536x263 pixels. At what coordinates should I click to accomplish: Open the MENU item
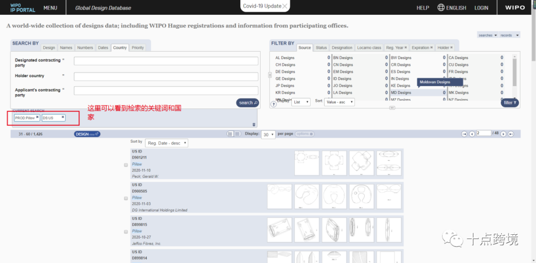point(50,8)
